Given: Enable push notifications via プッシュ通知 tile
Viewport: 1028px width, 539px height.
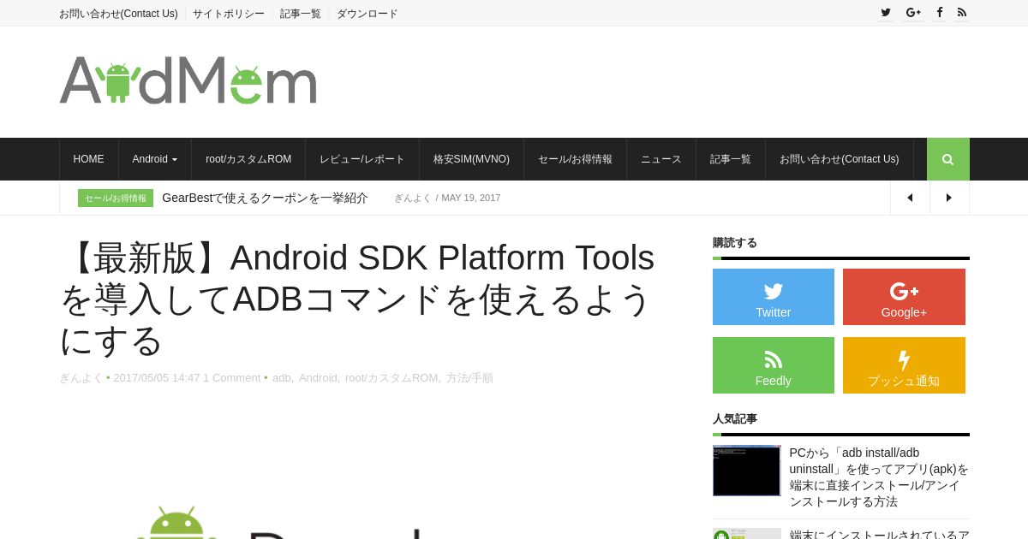Looking at the screenshot, I should tap(904, 365).
